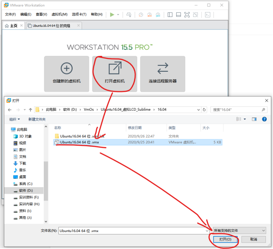This screenshot has width=273, height=249.
Task: Click 此电脑 in the address path
Action: tap(51, 110)
